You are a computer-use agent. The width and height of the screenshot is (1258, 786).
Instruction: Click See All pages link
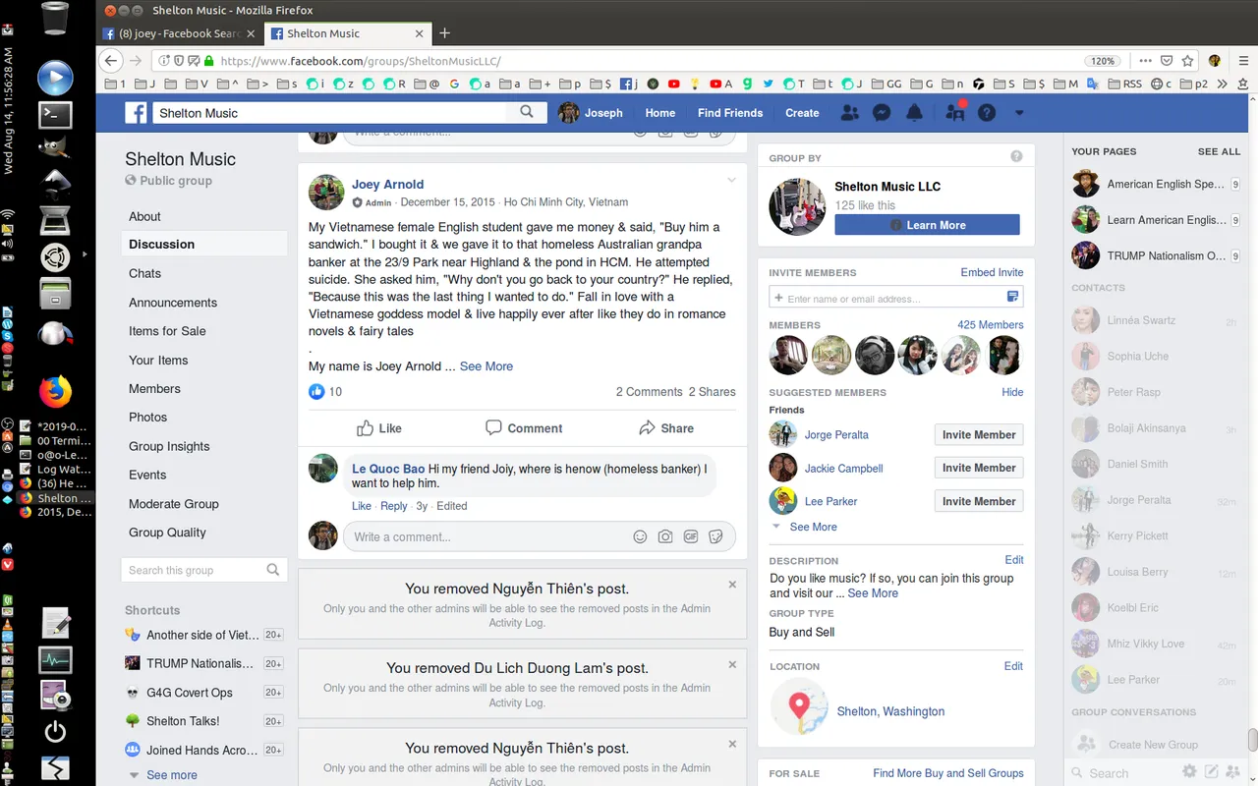coord(1219,151)
